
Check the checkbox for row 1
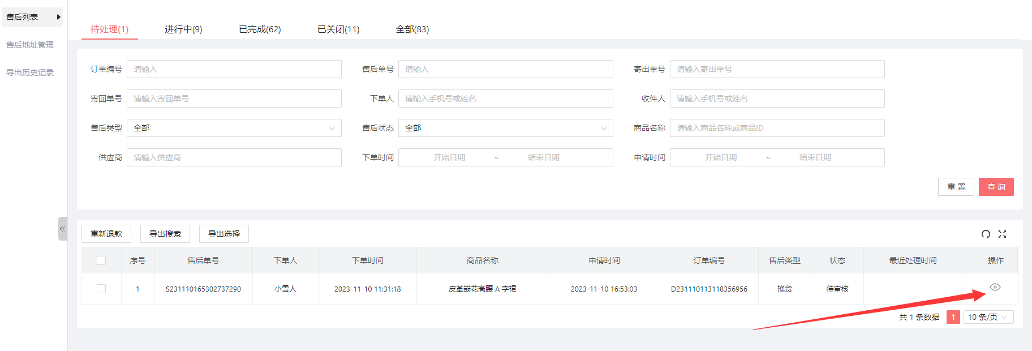point(101,289)
